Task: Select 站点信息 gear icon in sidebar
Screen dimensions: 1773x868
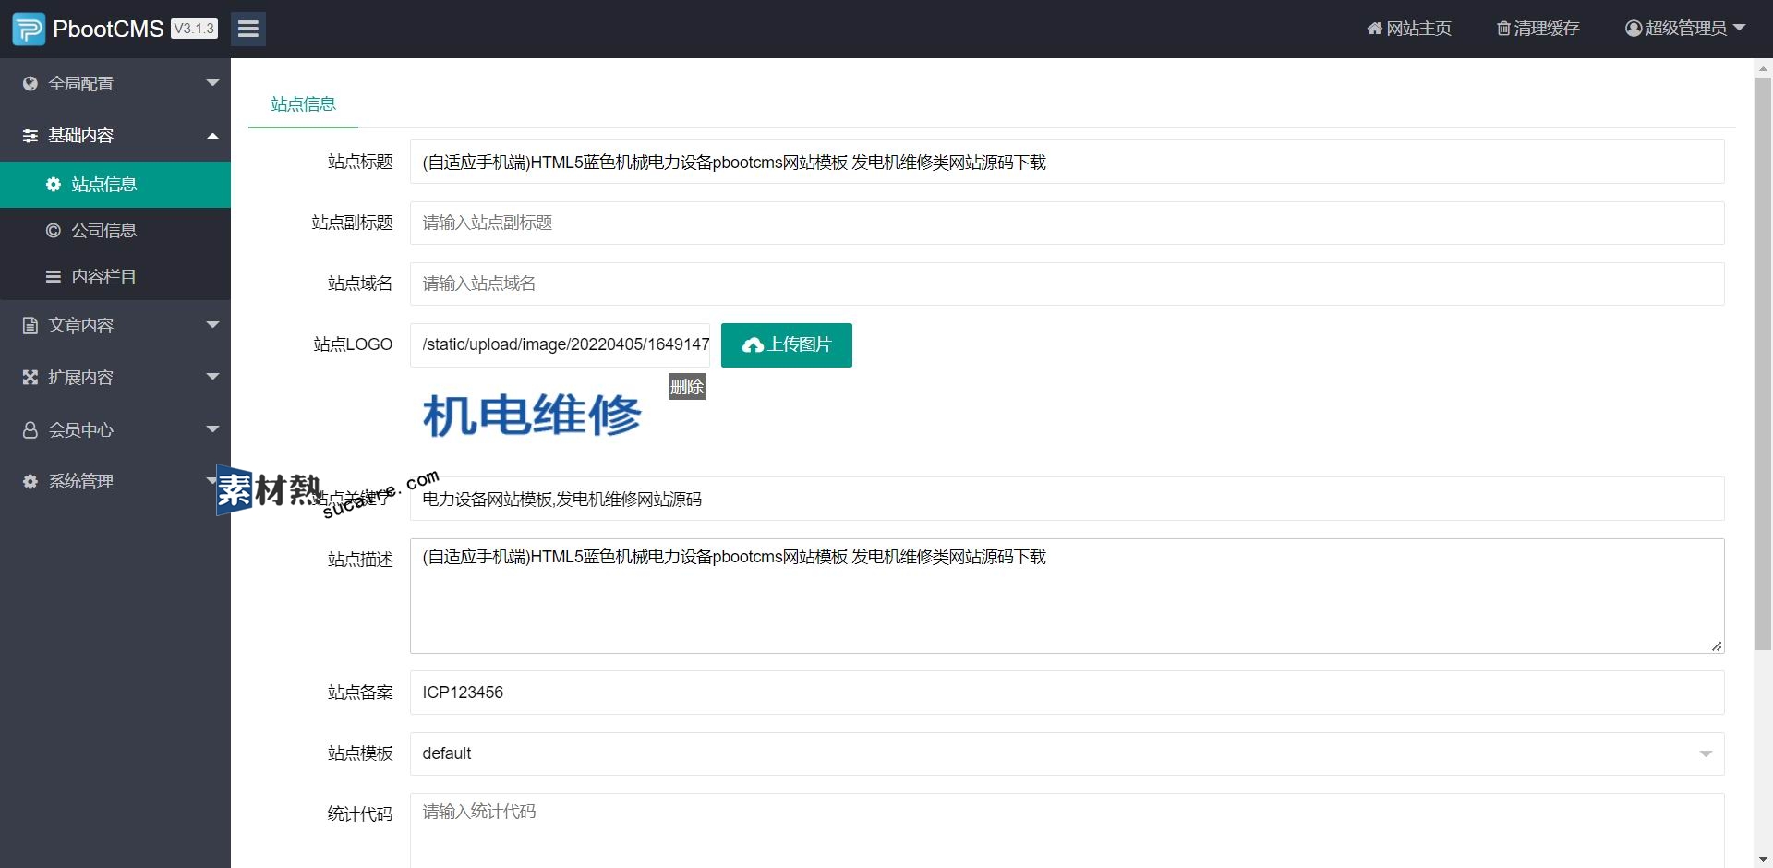Action: [x=54, y=185]
